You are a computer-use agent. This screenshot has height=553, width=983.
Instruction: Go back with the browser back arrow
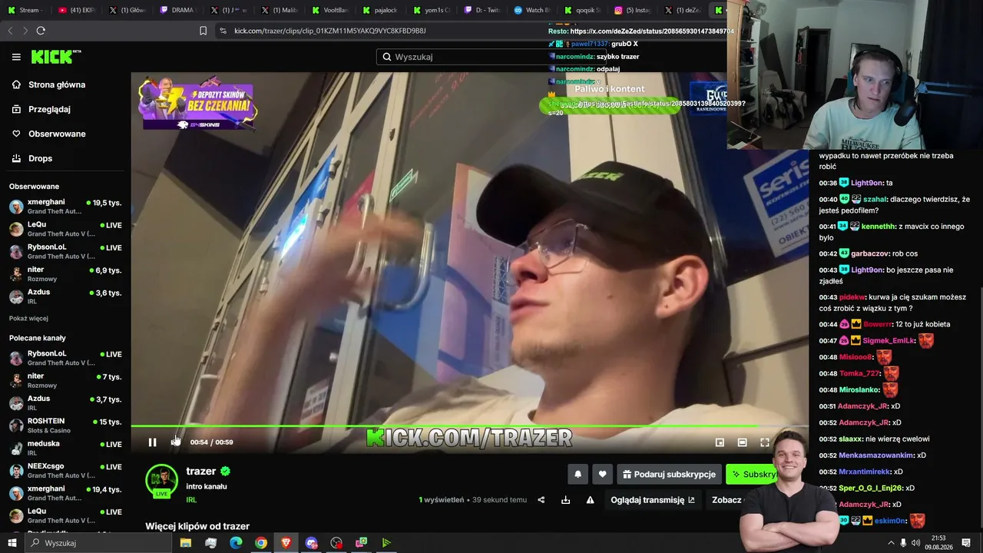tap(10, 31)
